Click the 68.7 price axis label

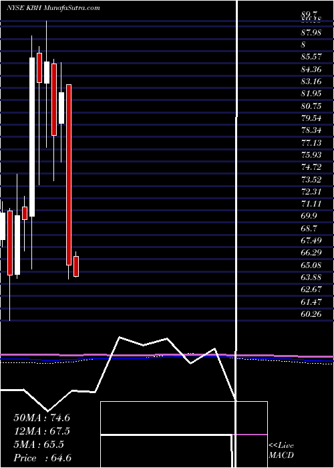309,229
